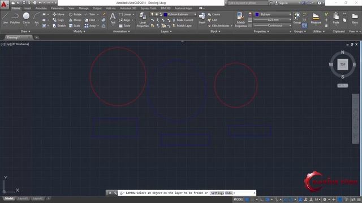The height and width of the screenshot is (203, 362).
Task: Open the Measure utility
Action: click(x=316, y=19)
